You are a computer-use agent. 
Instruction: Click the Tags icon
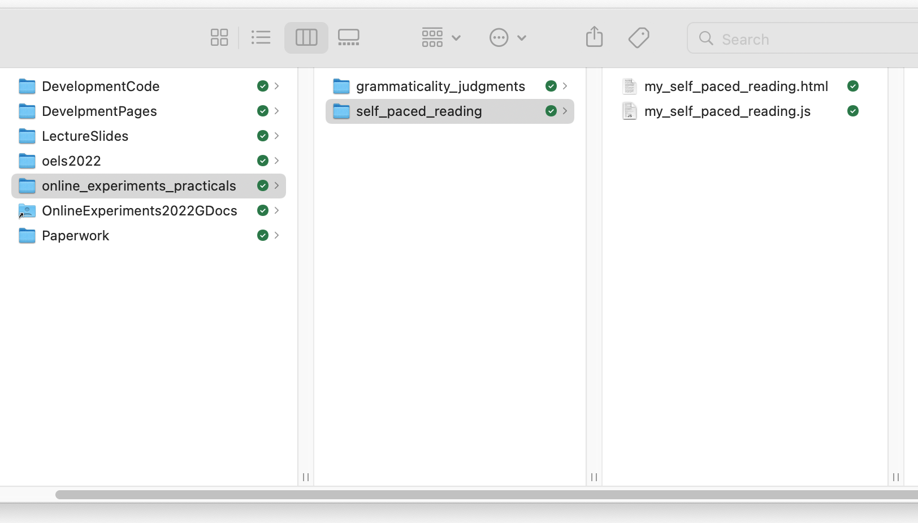tap(639, 38)
